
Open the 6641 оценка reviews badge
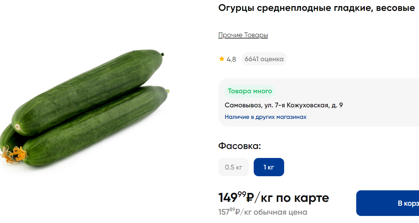(x=264, y=59)
